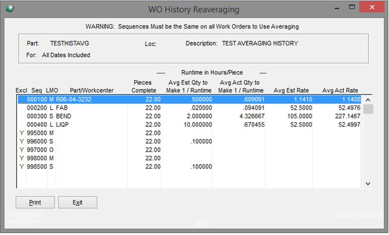Close the WO History Reaveraging window

(x=372, y=7)
